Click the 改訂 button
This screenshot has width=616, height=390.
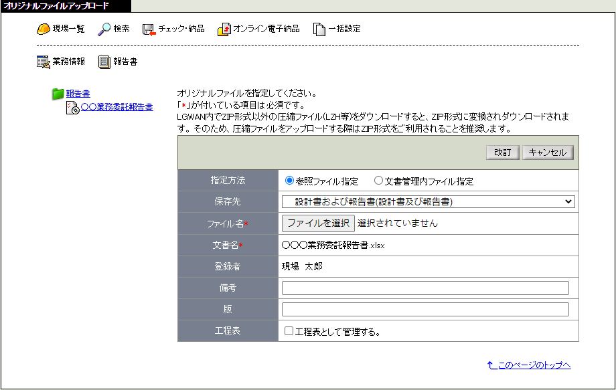coord(502,153)
